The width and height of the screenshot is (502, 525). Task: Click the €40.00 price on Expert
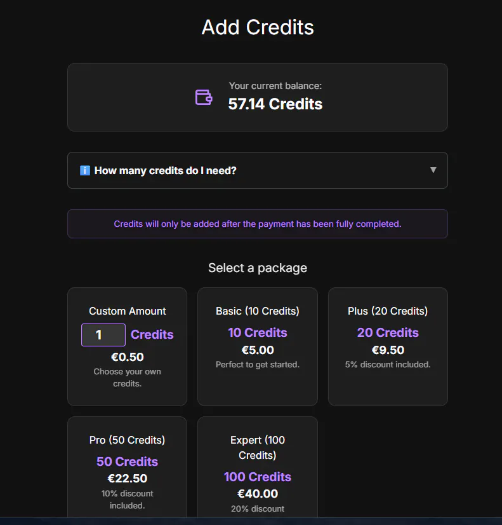[x=258, y=493]
